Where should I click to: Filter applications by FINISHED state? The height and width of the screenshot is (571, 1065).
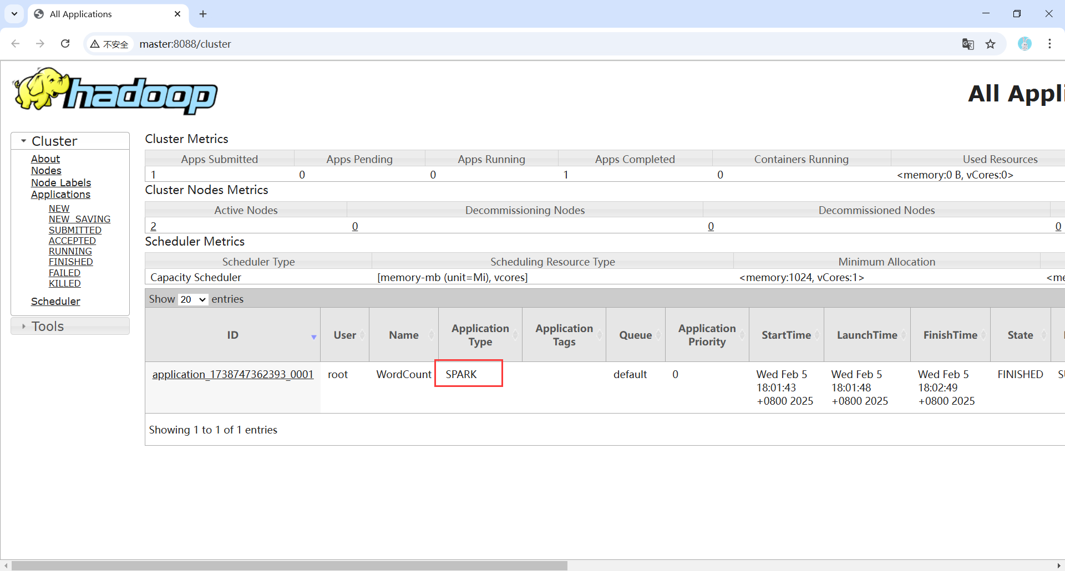[70, 262]
